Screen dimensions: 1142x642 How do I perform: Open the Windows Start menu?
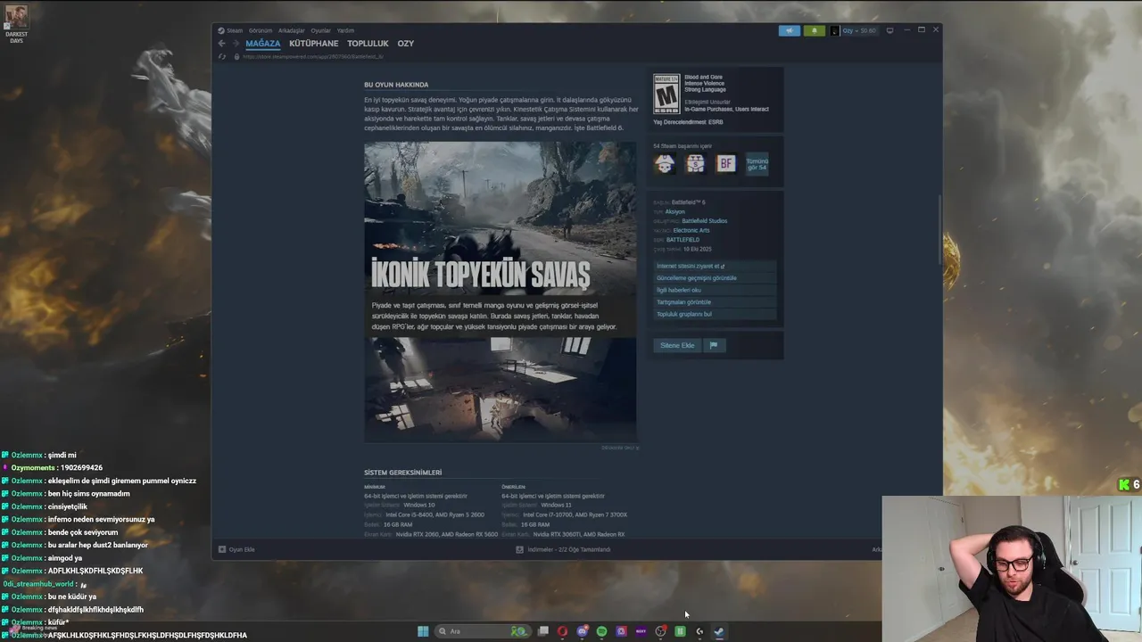423,631
